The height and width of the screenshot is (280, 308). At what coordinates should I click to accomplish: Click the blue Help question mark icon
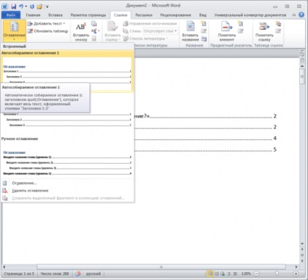[301, 15]
